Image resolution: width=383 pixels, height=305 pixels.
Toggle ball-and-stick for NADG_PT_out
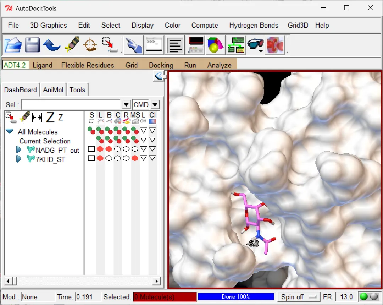(x=109, y=149)
